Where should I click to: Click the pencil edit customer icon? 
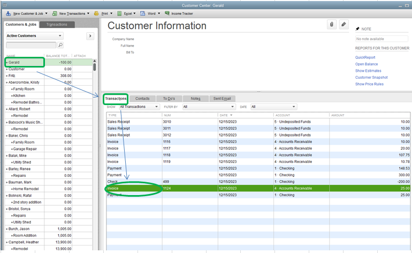click(x=344, y=25)
